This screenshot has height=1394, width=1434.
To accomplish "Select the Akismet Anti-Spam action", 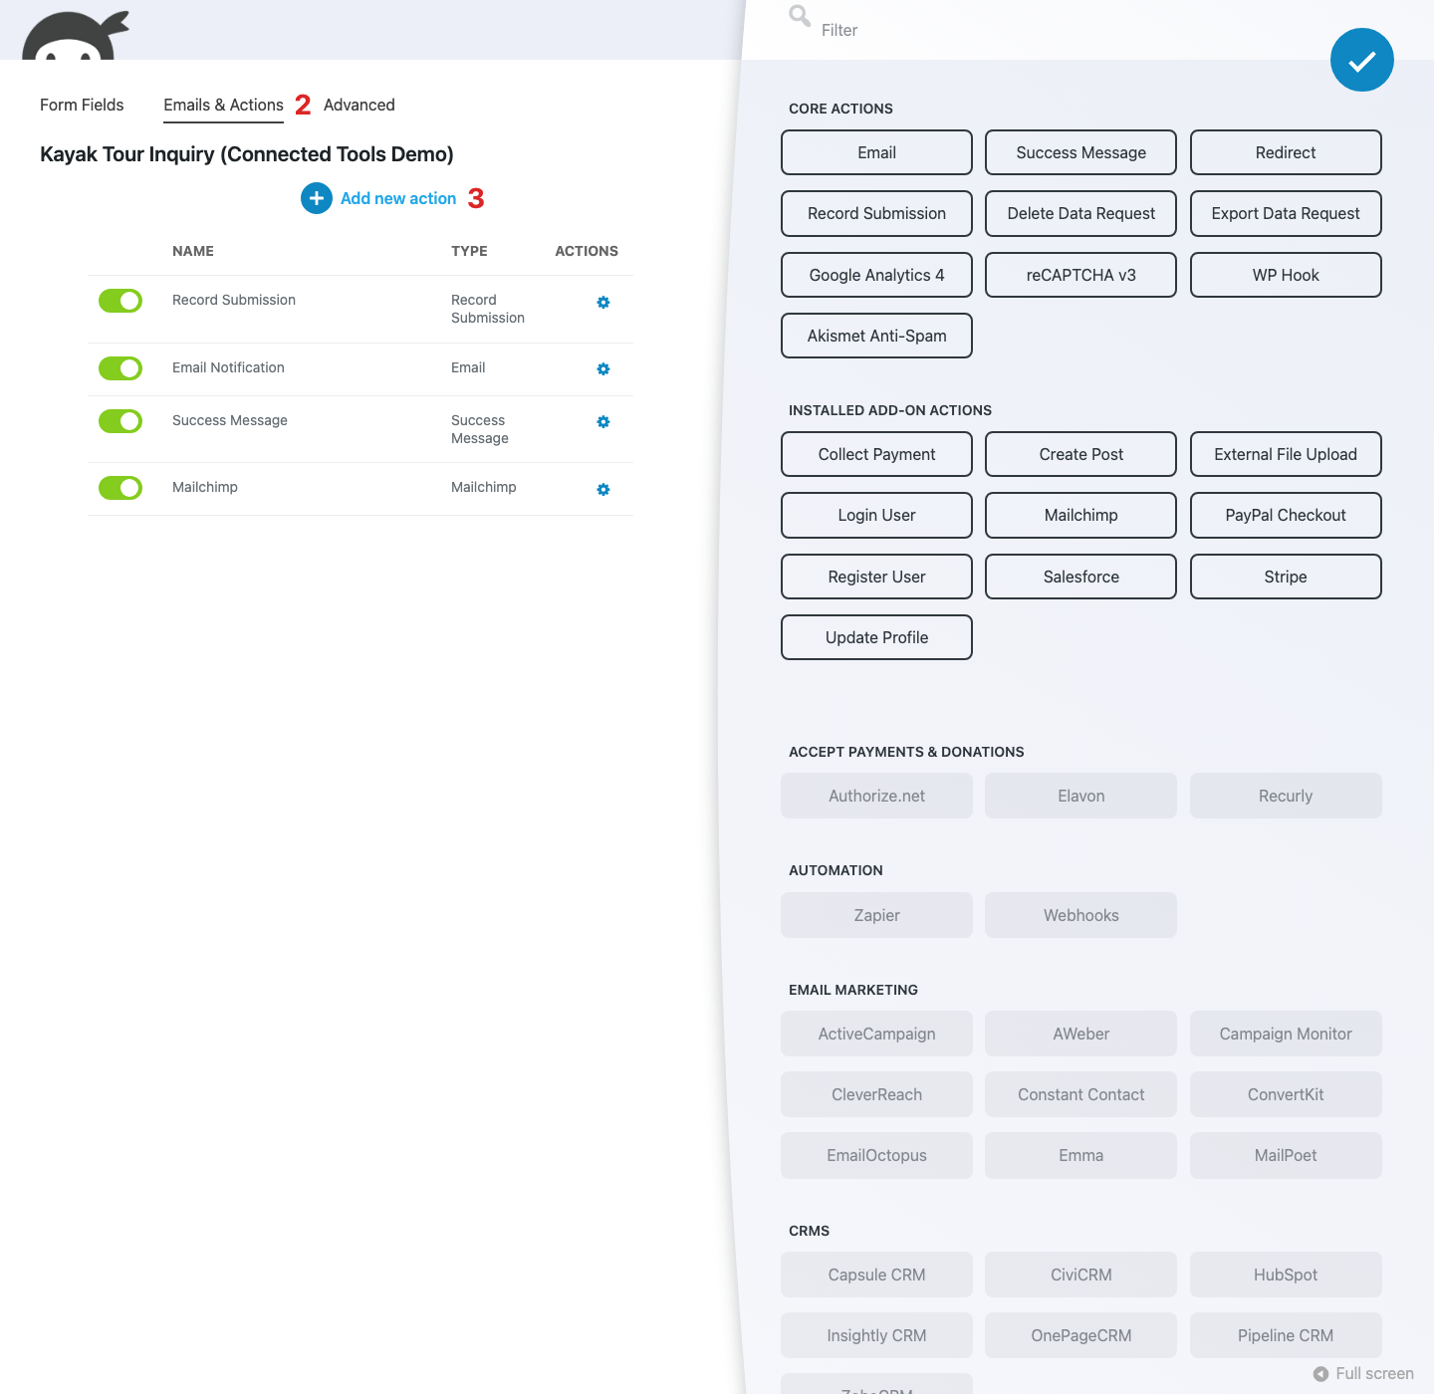I will click(876, 336).
